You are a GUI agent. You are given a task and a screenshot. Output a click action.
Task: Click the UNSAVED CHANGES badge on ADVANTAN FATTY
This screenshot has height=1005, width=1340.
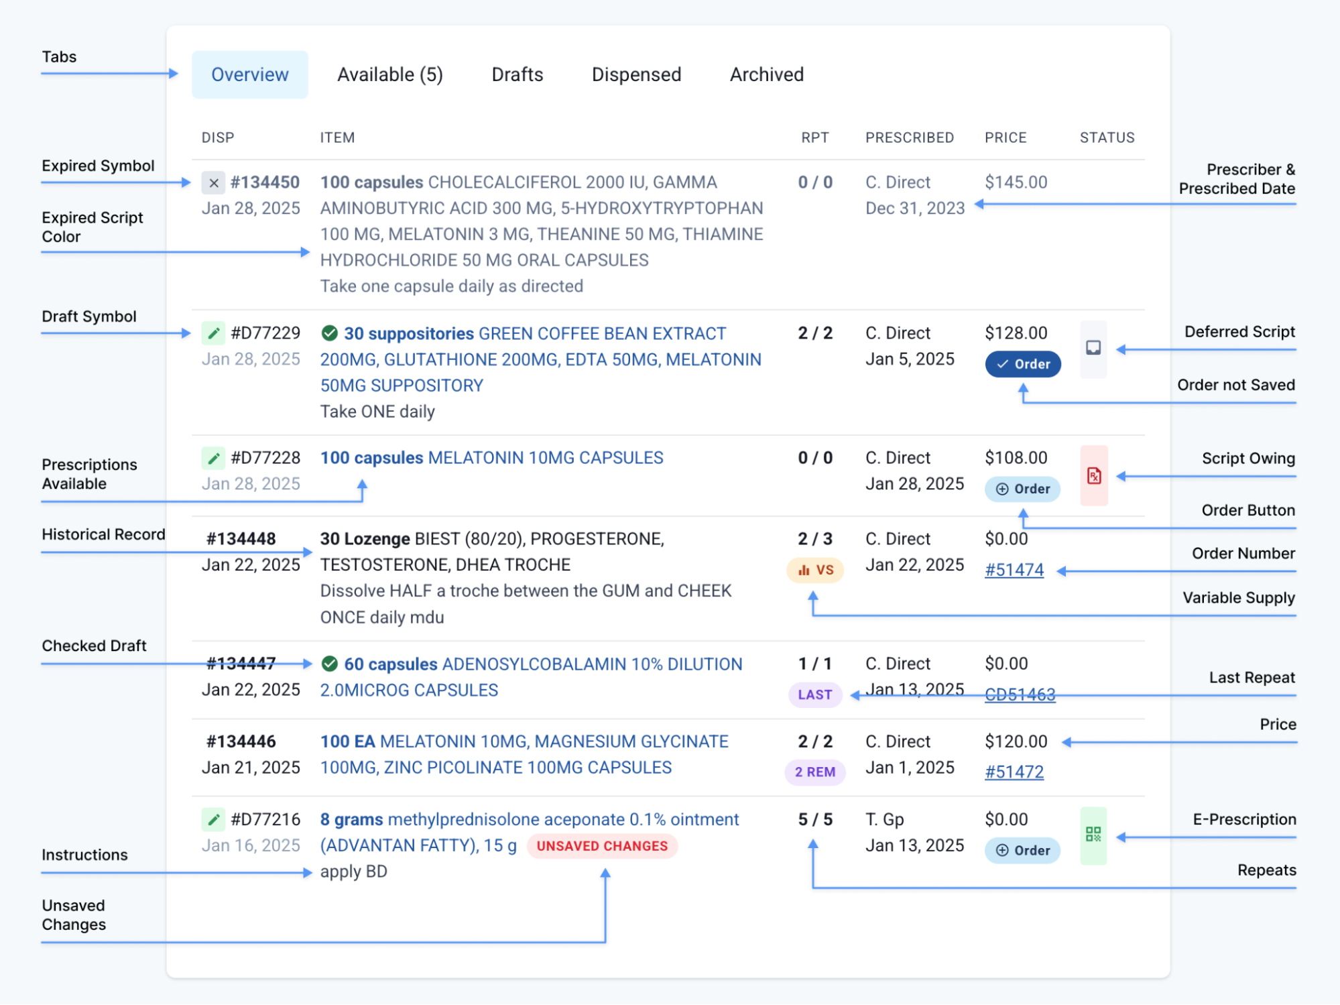coord(602,845)
